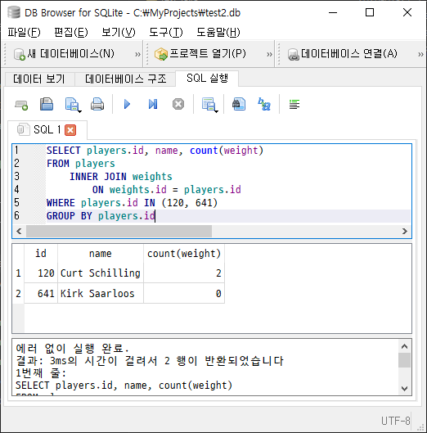Stop execution icon

click(x=178, y=105)
